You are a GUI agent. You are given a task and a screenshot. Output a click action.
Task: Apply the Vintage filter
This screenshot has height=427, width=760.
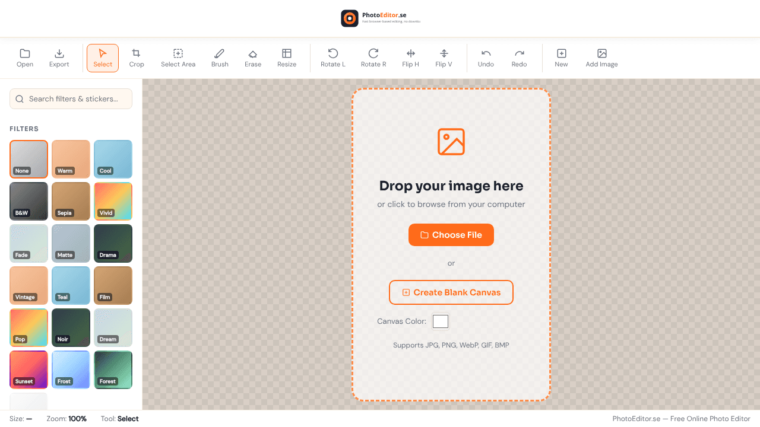(28, 285)
